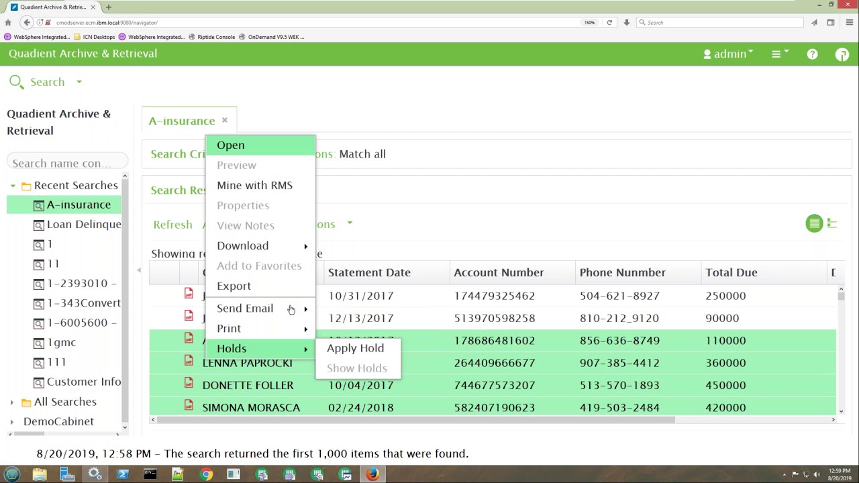Reload the page in the browser
Image resolution: width=859 pixels, height=483 pixels.
tap(609, 22)
